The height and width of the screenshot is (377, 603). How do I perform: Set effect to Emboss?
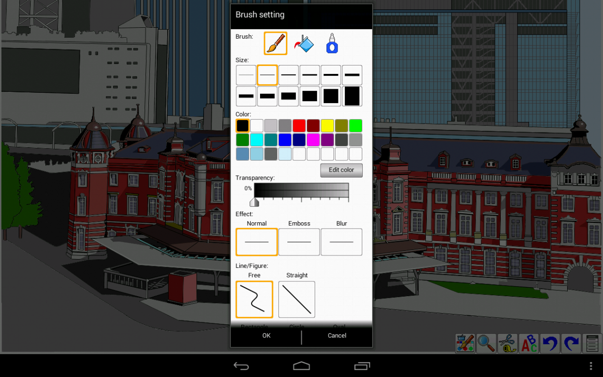[x=299, y=242]
